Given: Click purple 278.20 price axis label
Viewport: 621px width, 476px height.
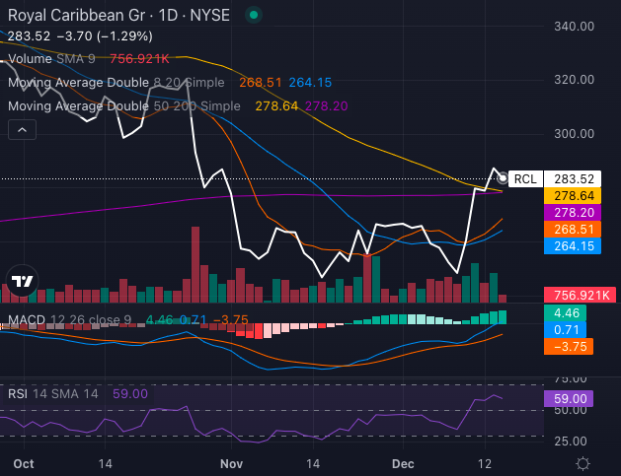Looking at the screenshot, I should [x=573, y=213].
